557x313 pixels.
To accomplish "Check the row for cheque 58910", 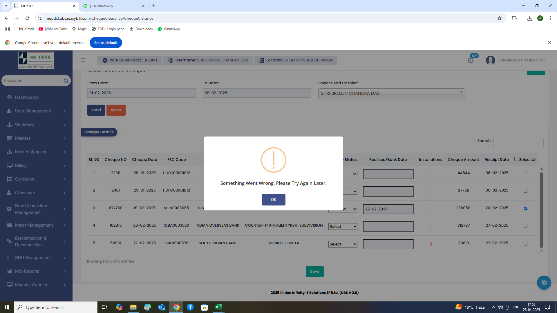I will 525,244.
